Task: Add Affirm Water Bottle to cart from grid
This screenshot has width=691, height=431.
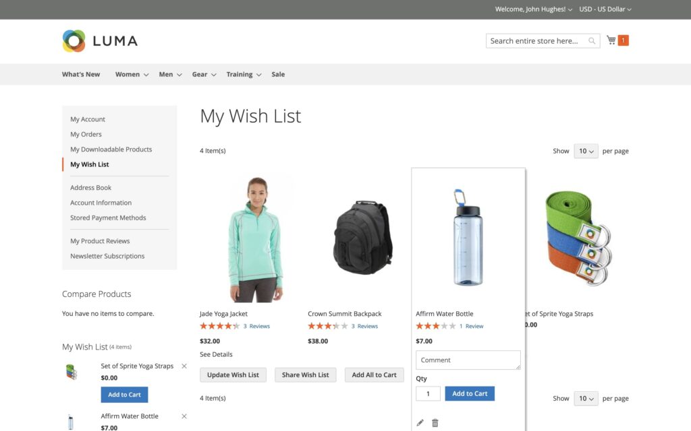Action: click(x=470, y=393)
